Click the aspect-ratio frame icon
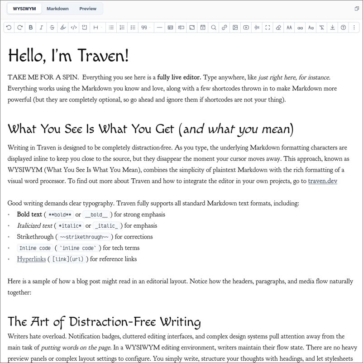363x363 pixels. 192,28
